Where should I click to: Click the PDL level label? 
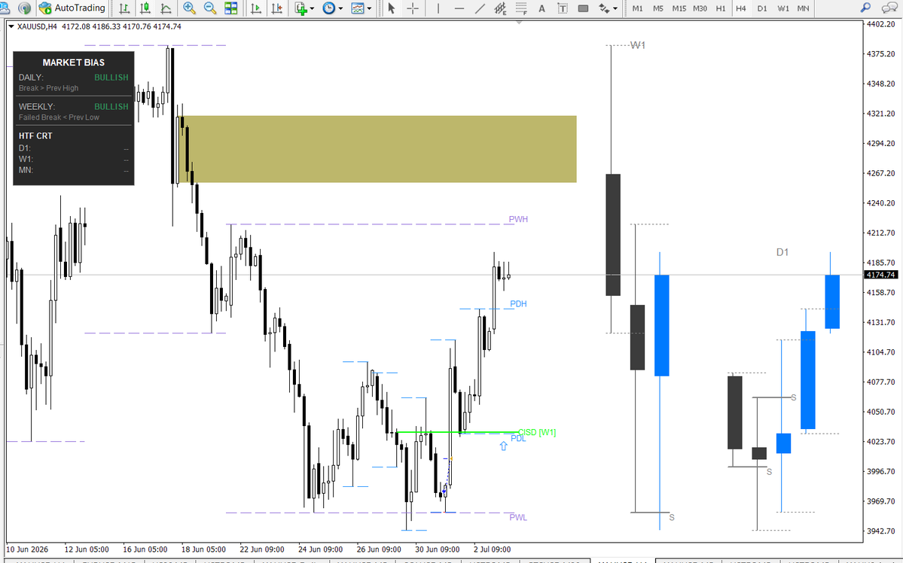[x=518, y=440]
